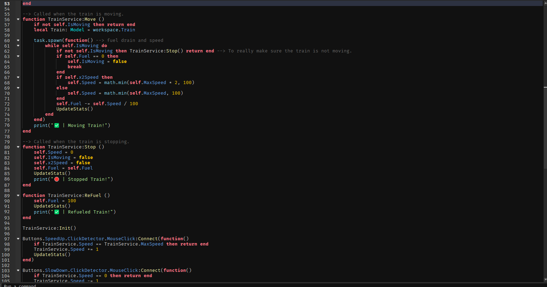Click the green checkmark emoji in Moving Train print
The height and width of the screenshot is (287, 547).
57,126
